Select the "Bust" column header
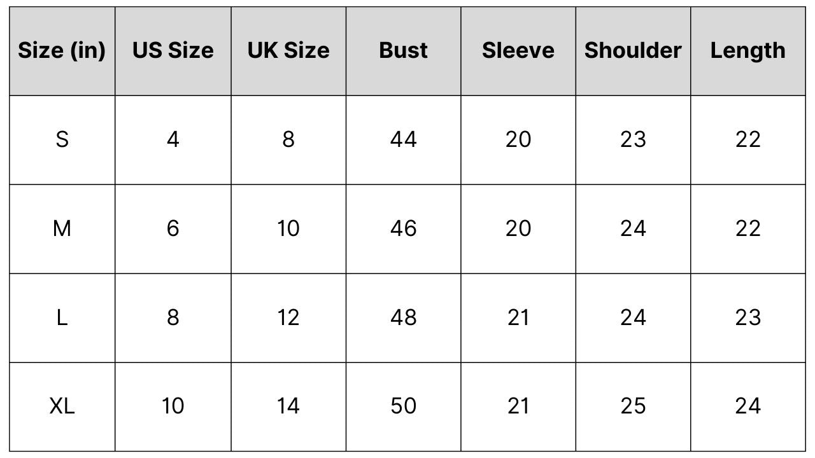The height and width of the screenshot is (458, 815). click(403, 50)
